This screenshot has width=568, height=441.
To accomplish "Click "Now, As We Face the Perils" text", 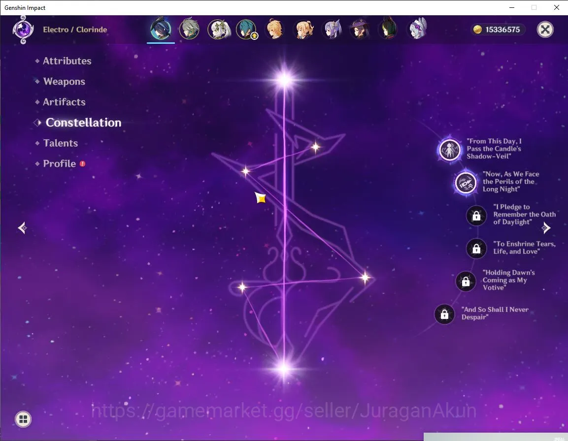I will [511, 182].
